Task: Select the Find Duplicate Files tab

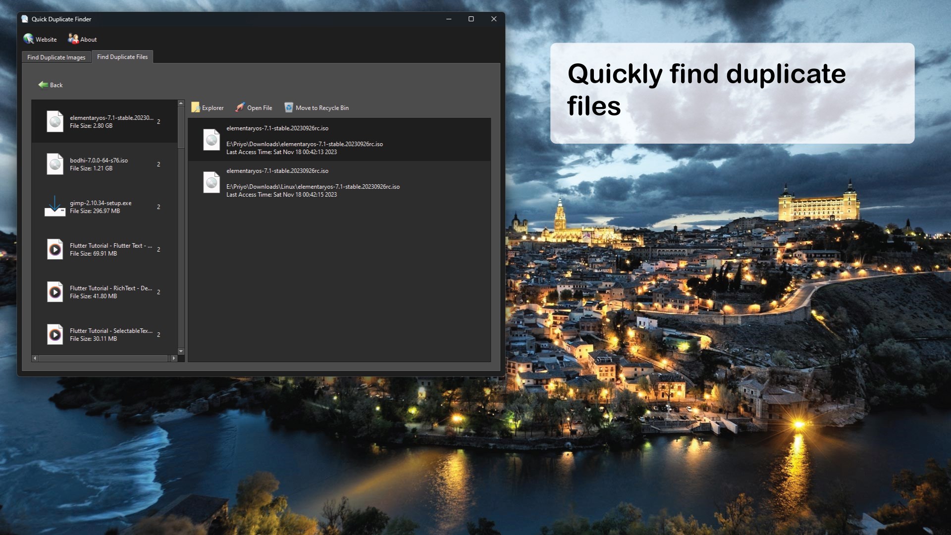Action: [x=122, y=57]
